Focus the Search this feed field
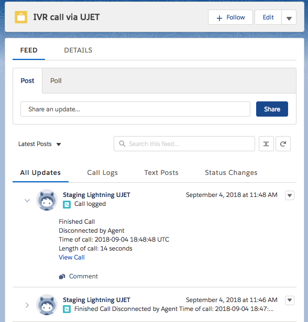Viewport: 308px width, 322px height. click(x=184, y=144)
